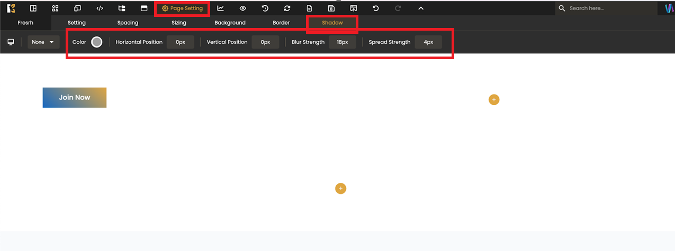Viewport: 675px width, 251px height.
Task: Click the layout grid icon in toolbar
Action: 33,8
